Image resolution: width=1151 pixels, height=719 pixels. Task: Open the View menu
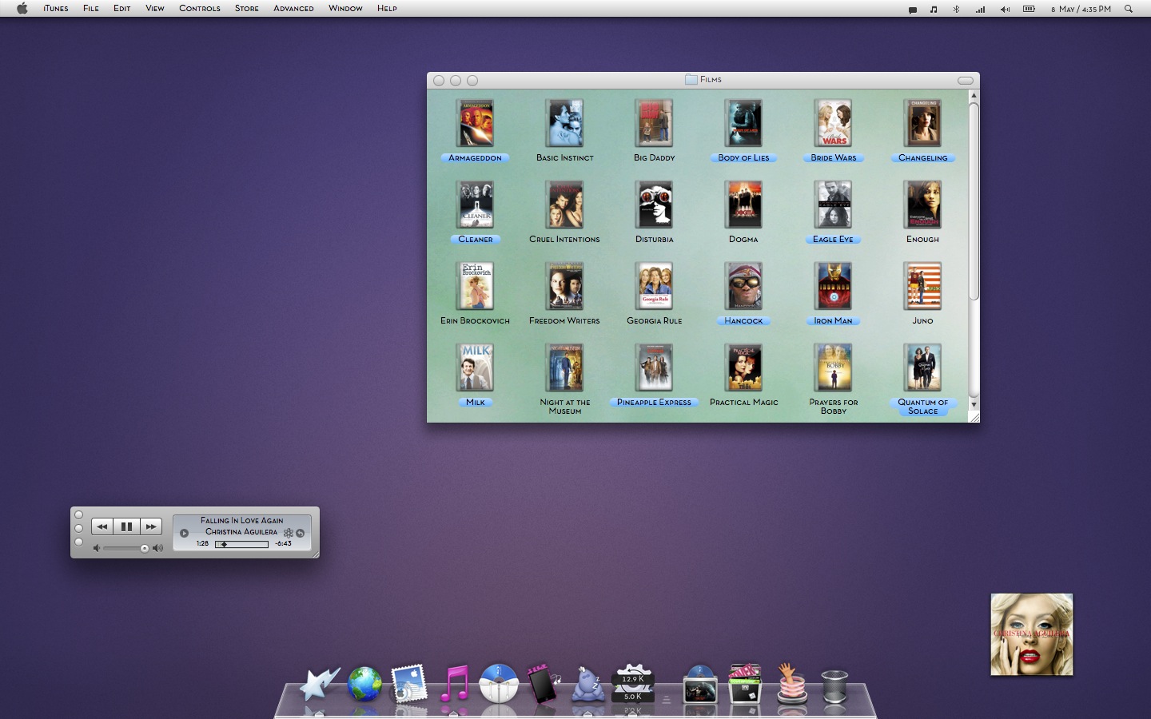(155, 9)
